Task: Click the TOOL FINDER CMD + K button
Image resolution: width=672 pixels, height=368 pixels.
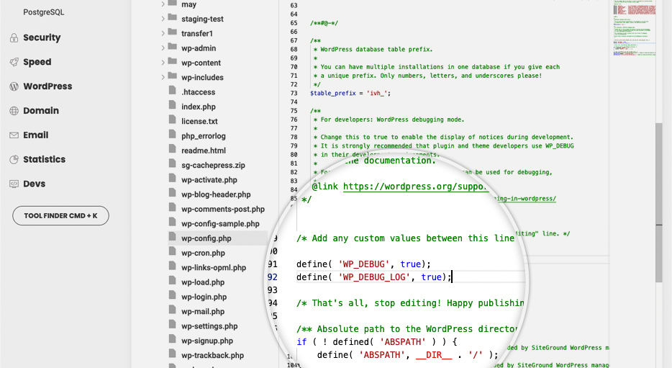Action: pyautogui.click(x=61, y=216)
